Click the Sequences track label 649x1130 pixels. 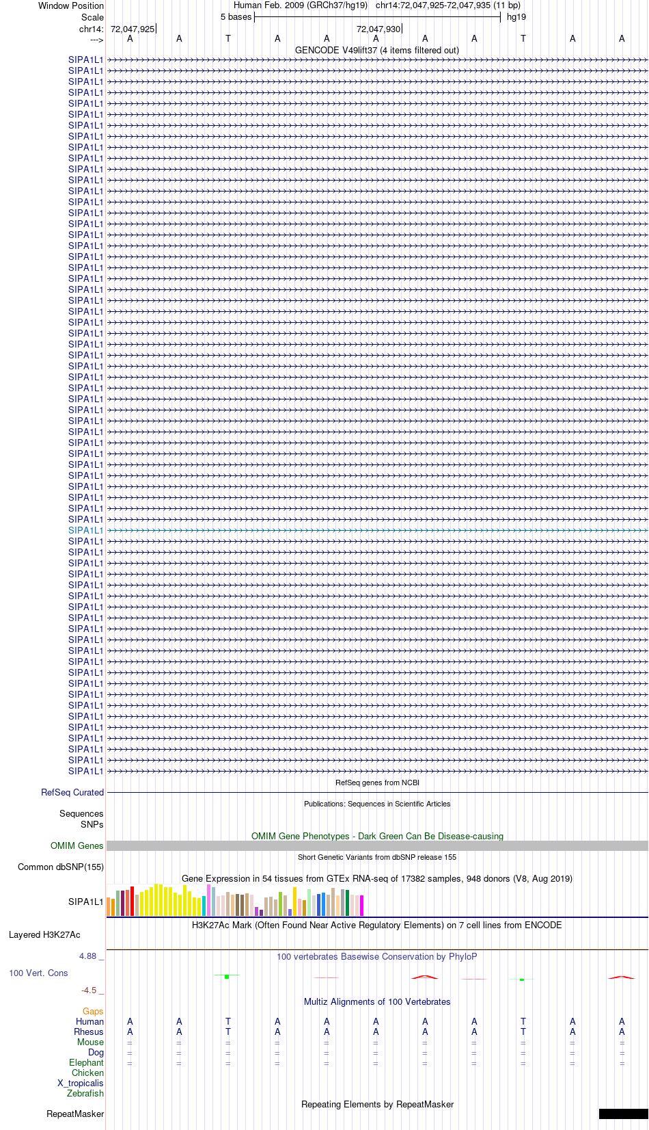click(81, 813)
